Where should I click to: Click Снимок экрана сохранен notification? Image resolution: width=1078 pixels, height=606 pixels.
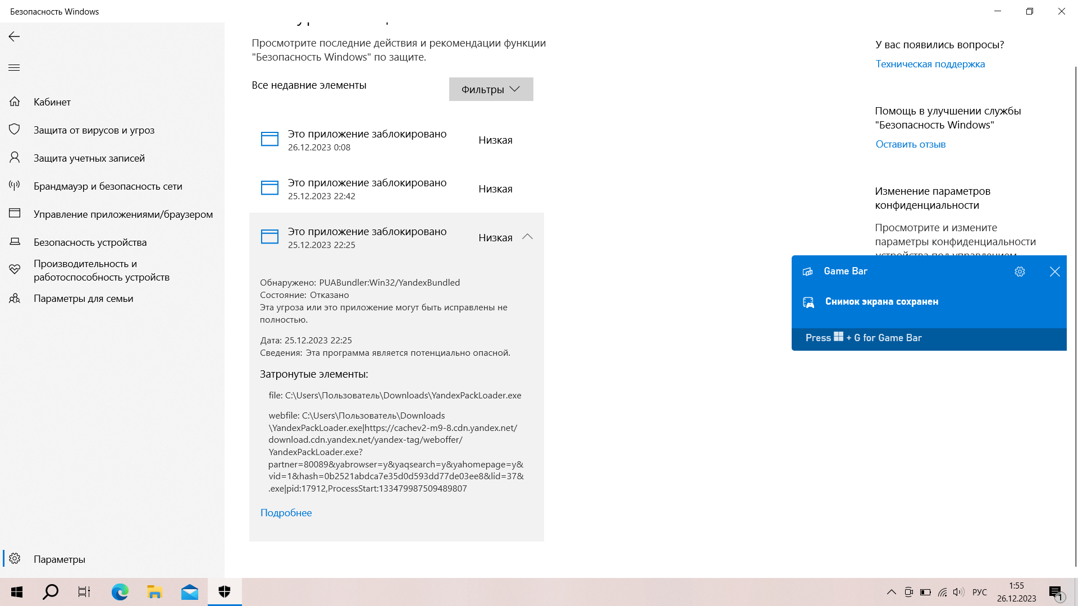pos(881,301)
